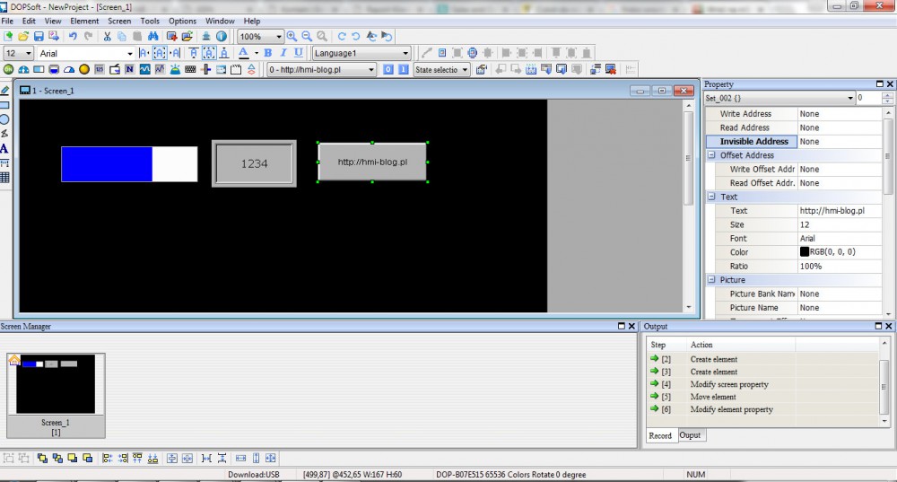Insert a lamp indicator element

pos(84,69)
